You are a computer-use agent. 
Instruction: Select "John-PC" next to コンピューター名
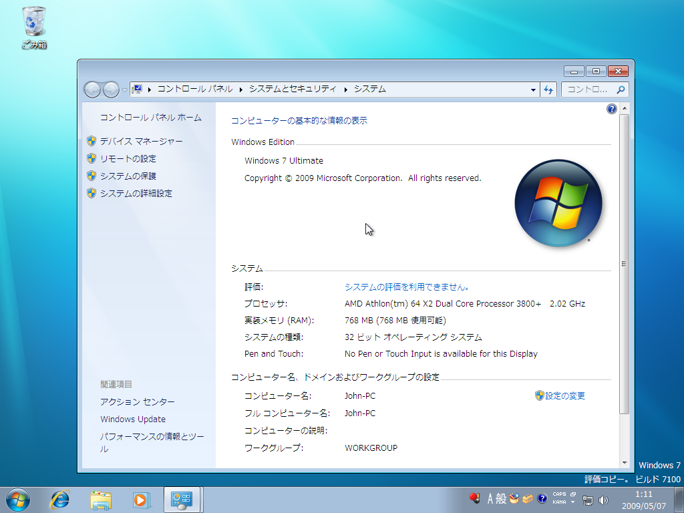[360, 396]
